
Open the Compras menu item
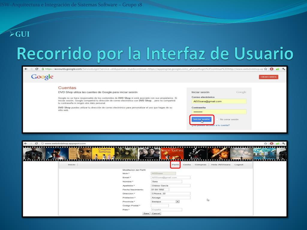(x=201, y=165)
